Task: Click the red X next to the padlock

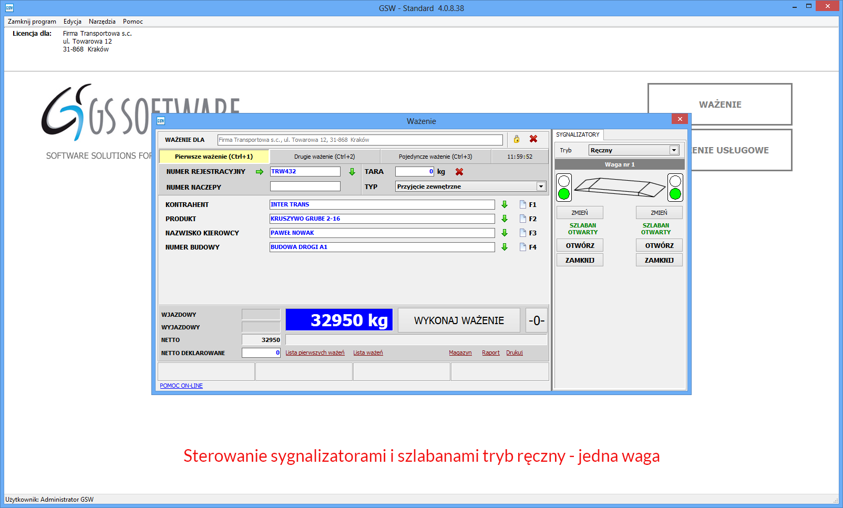Action: coord(533,139)
